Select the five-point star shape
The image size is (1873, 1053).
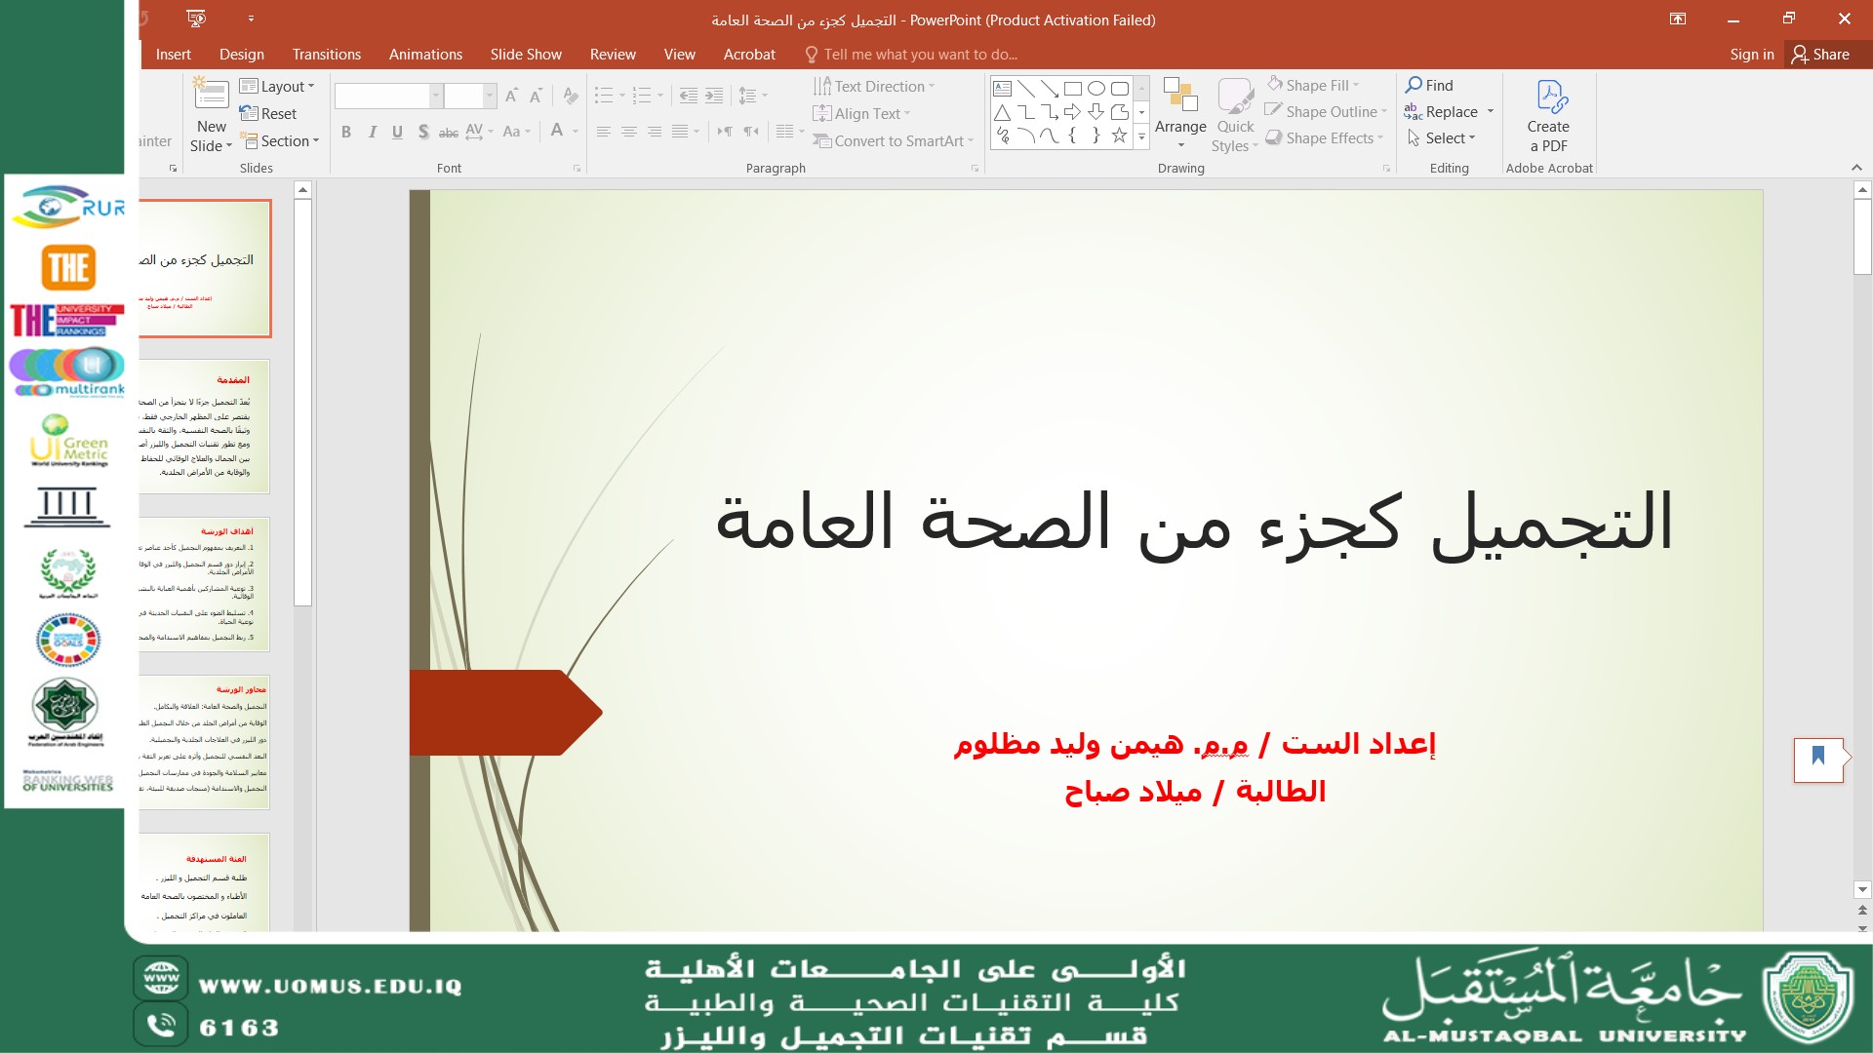[1119, 136]
